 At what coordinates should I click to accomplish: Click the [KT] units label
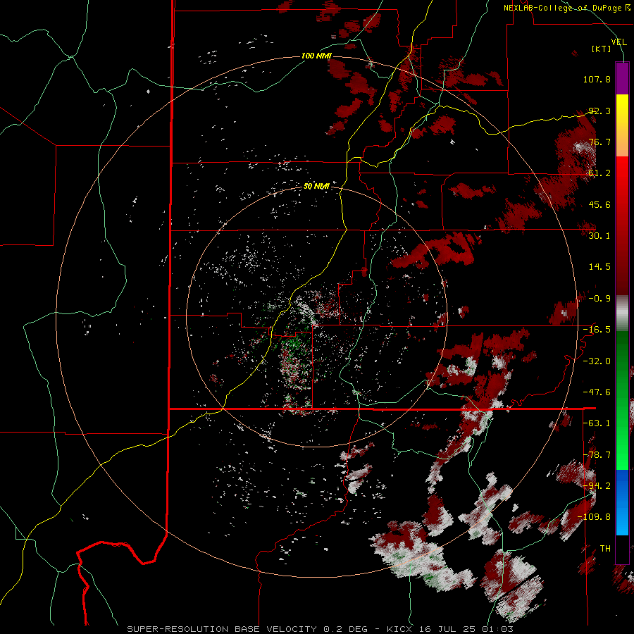click(602, 49)
